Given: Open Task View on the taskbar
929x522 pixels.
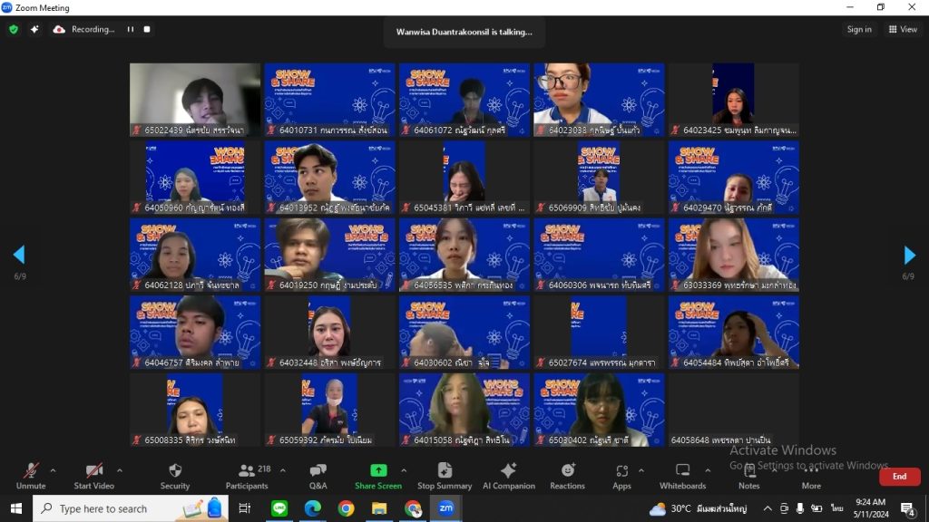Looking at the screenshot, I should 245,508.
